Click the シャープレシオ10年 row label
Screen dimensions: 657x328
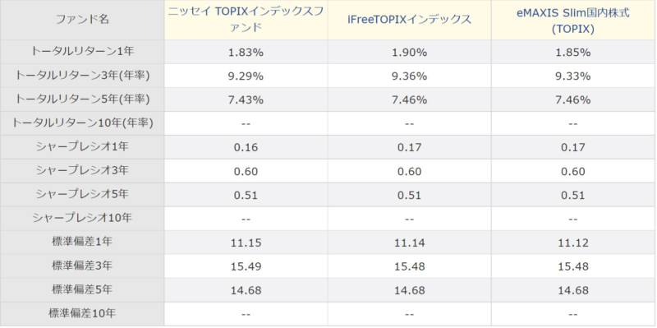point(82,218)
